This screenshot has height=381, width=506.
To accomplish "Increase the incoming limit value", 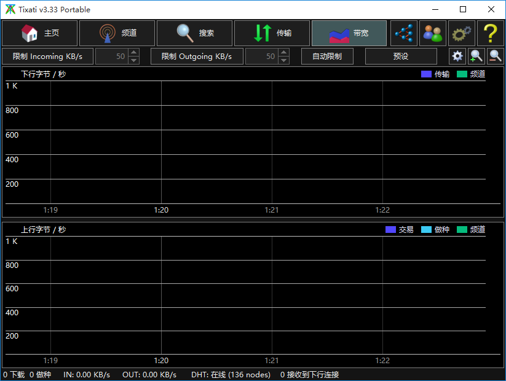I will coord(133,52).
